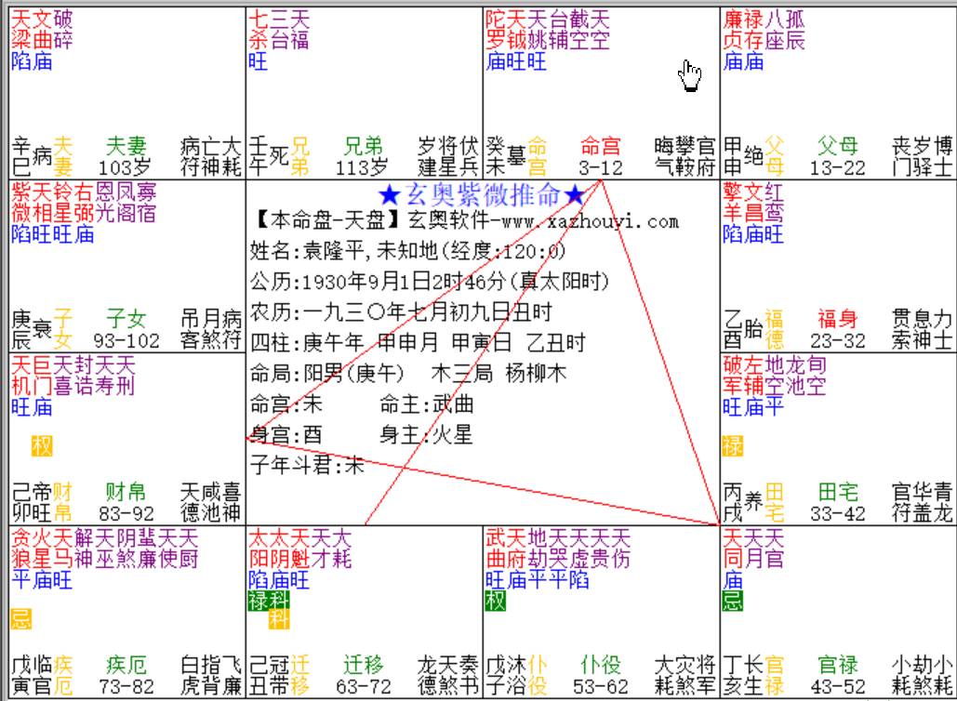
Task: Click the 擎羊 star in the 乙酉 palace
Action: pyautogui.click(x=733, y=203)
